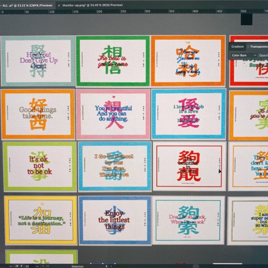Select the "Hey You! Don't Give Up" card
The height and width of the screenshot is (268, 268).
38,61
